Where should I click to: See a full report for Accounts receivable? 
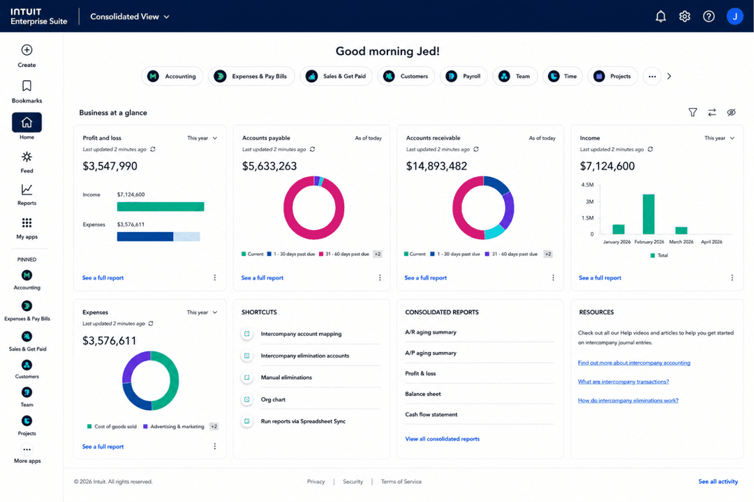pyautogui.click(x=426, y=277)
